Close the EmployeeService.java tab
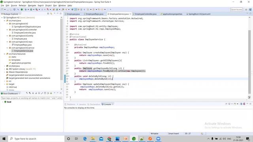The image size is (253, 142). [130, 14]
